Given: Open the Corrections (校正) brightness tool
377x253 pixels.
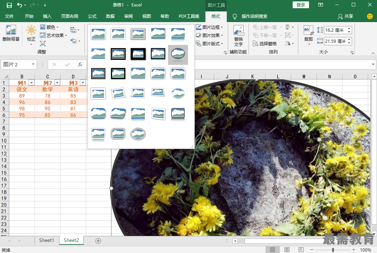Looking at the screenshot, I should coord(31,35).
